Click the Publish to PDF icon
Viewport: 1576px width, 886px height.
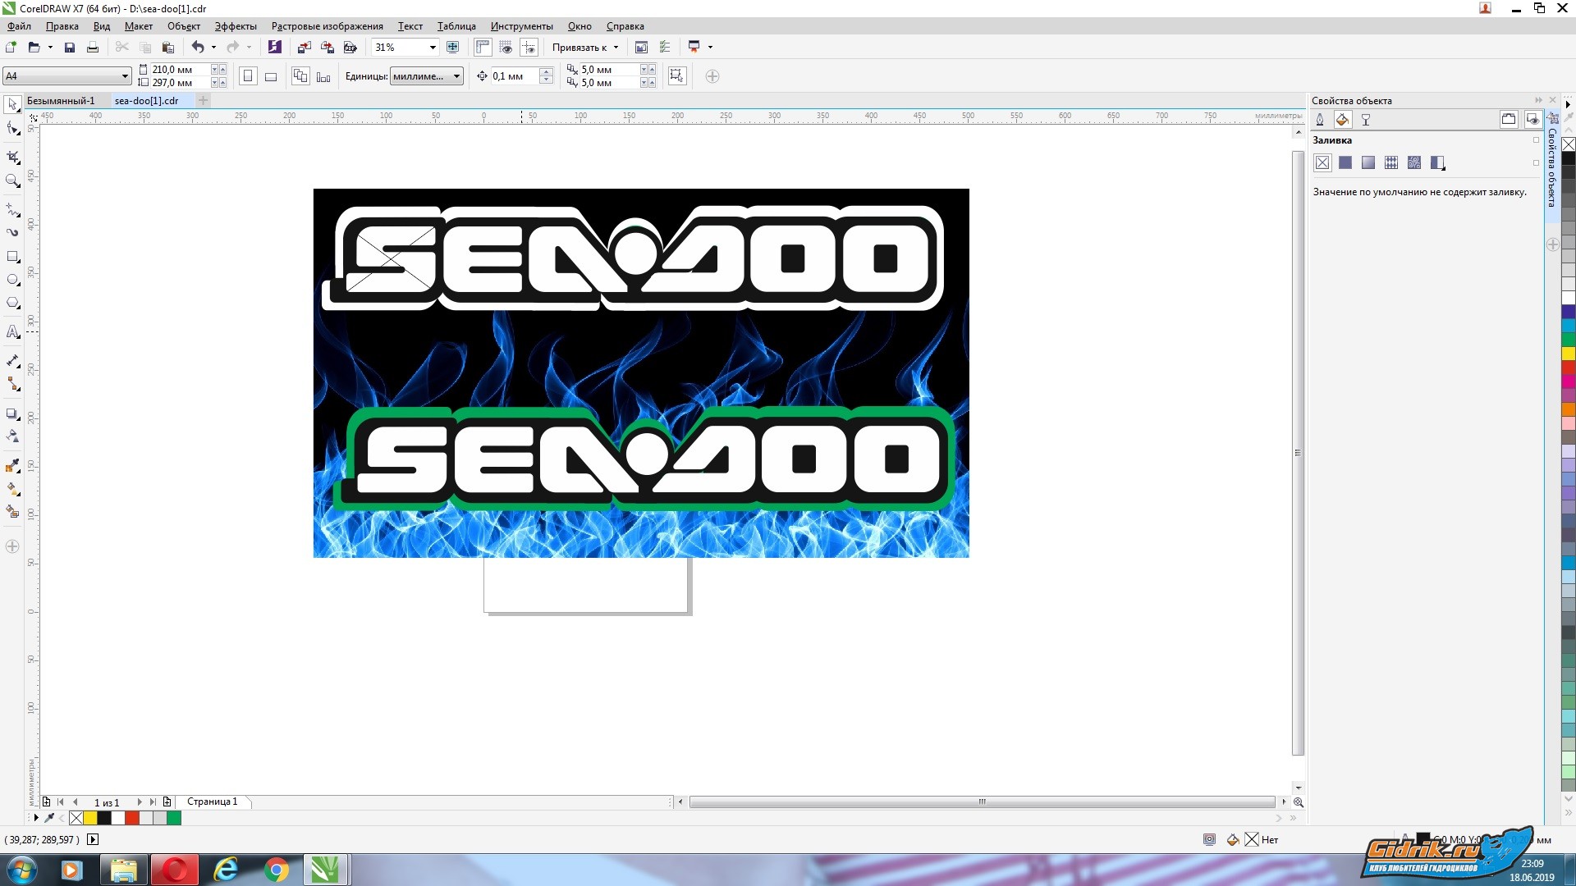pyautogui.click(x=350, y=48)
